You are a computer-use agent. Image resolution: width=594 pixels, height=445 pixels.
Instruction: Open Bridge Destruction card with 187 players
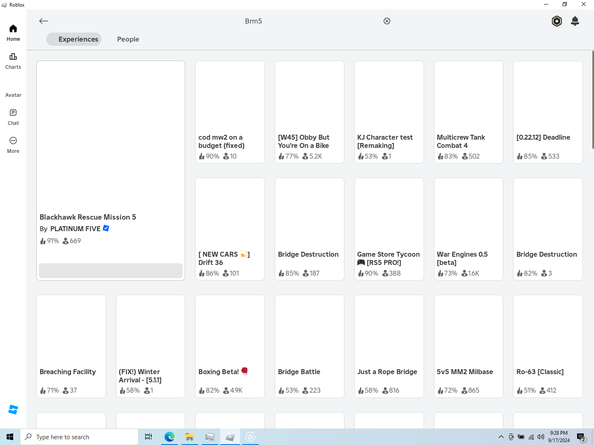pos(309,229)
